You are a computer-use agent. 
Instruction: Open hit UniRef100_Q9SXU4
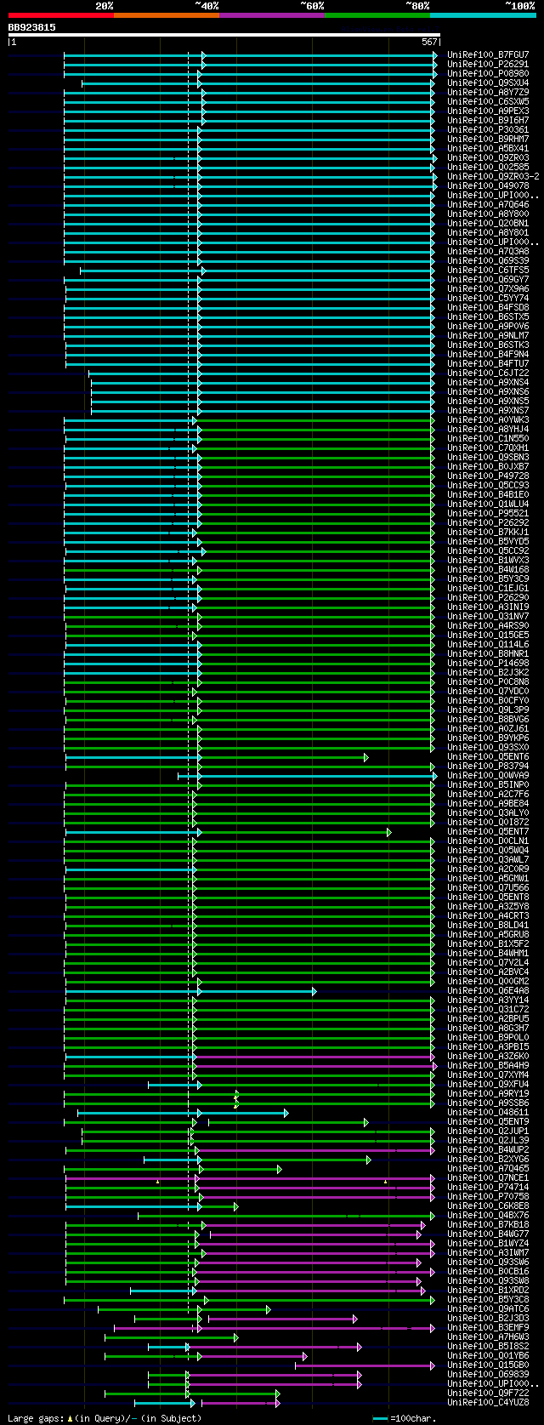tap(488, 83)
